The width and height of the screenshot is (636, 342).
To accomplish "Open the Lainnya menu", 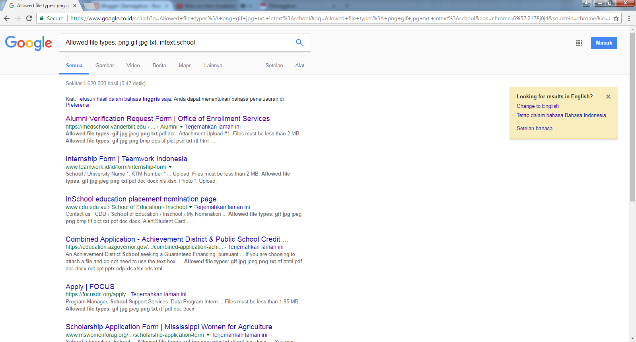I will tap(213, 66).
